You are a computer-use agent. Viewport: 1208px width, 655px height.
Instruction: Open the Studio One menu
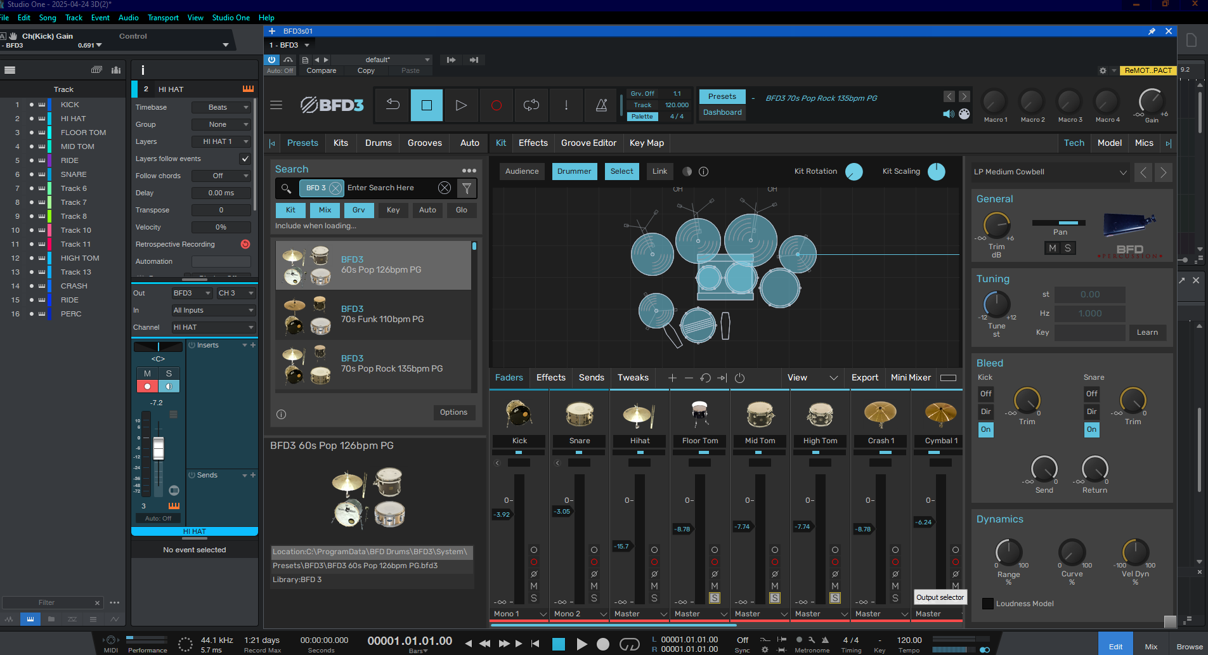231,18
